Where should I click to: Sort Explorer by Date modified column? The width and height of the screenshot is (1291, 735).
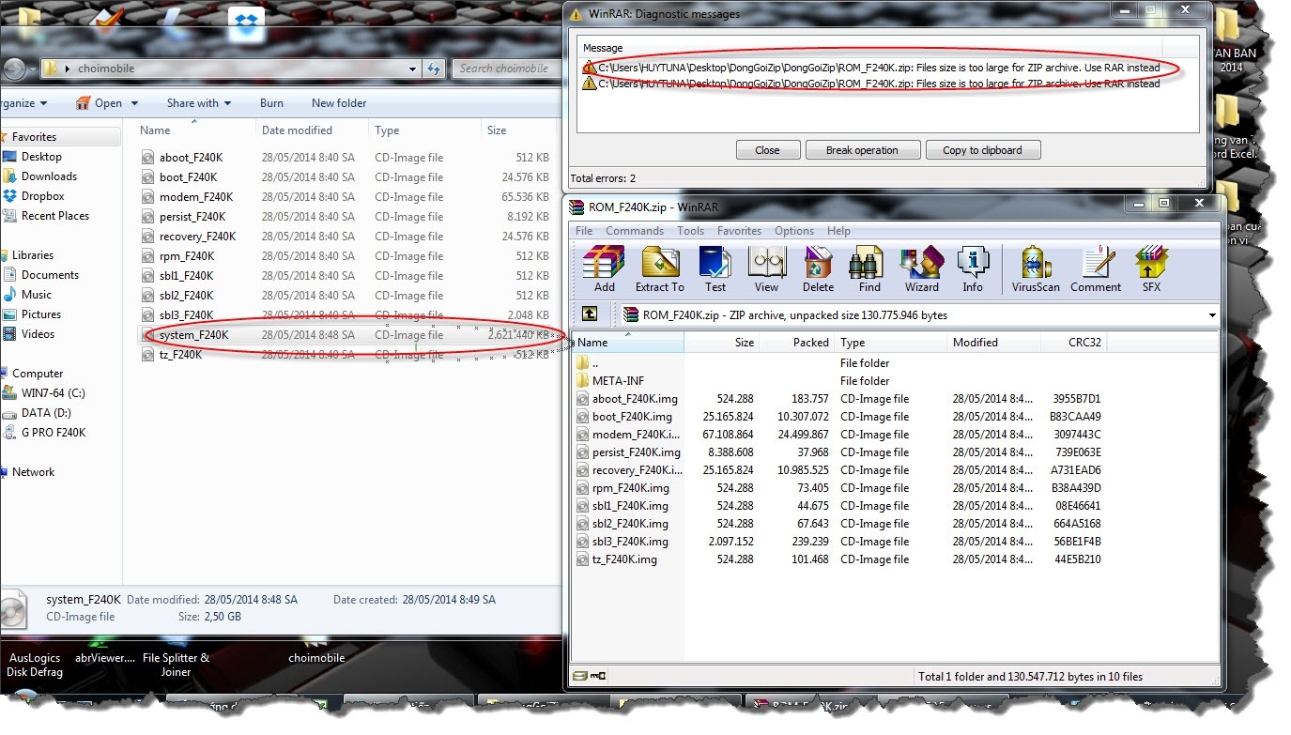[x=311, y=130]
